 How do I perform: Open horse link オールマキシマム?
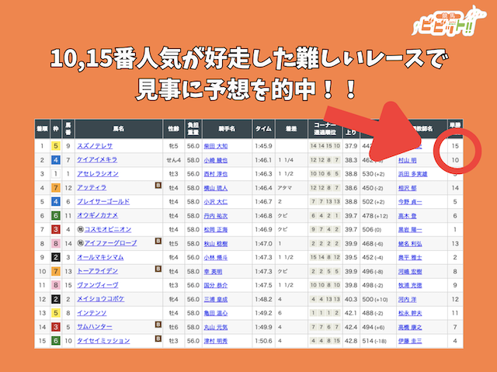100,257
